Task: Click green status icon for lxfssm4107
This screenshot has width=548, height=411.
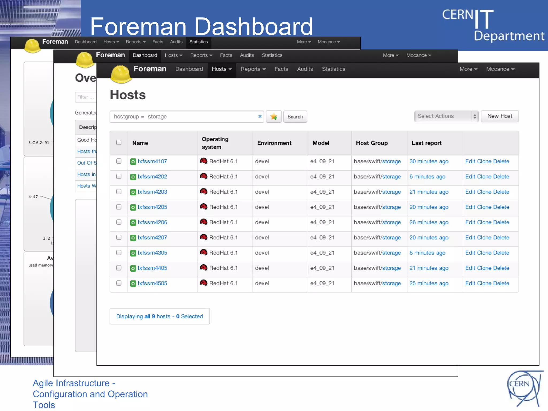Action: click(x=133, y=162)
